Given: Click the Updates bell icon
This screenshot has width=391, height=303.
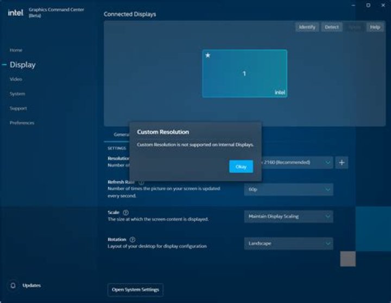Looking at the screenshot, I should (x=13, y=285).
